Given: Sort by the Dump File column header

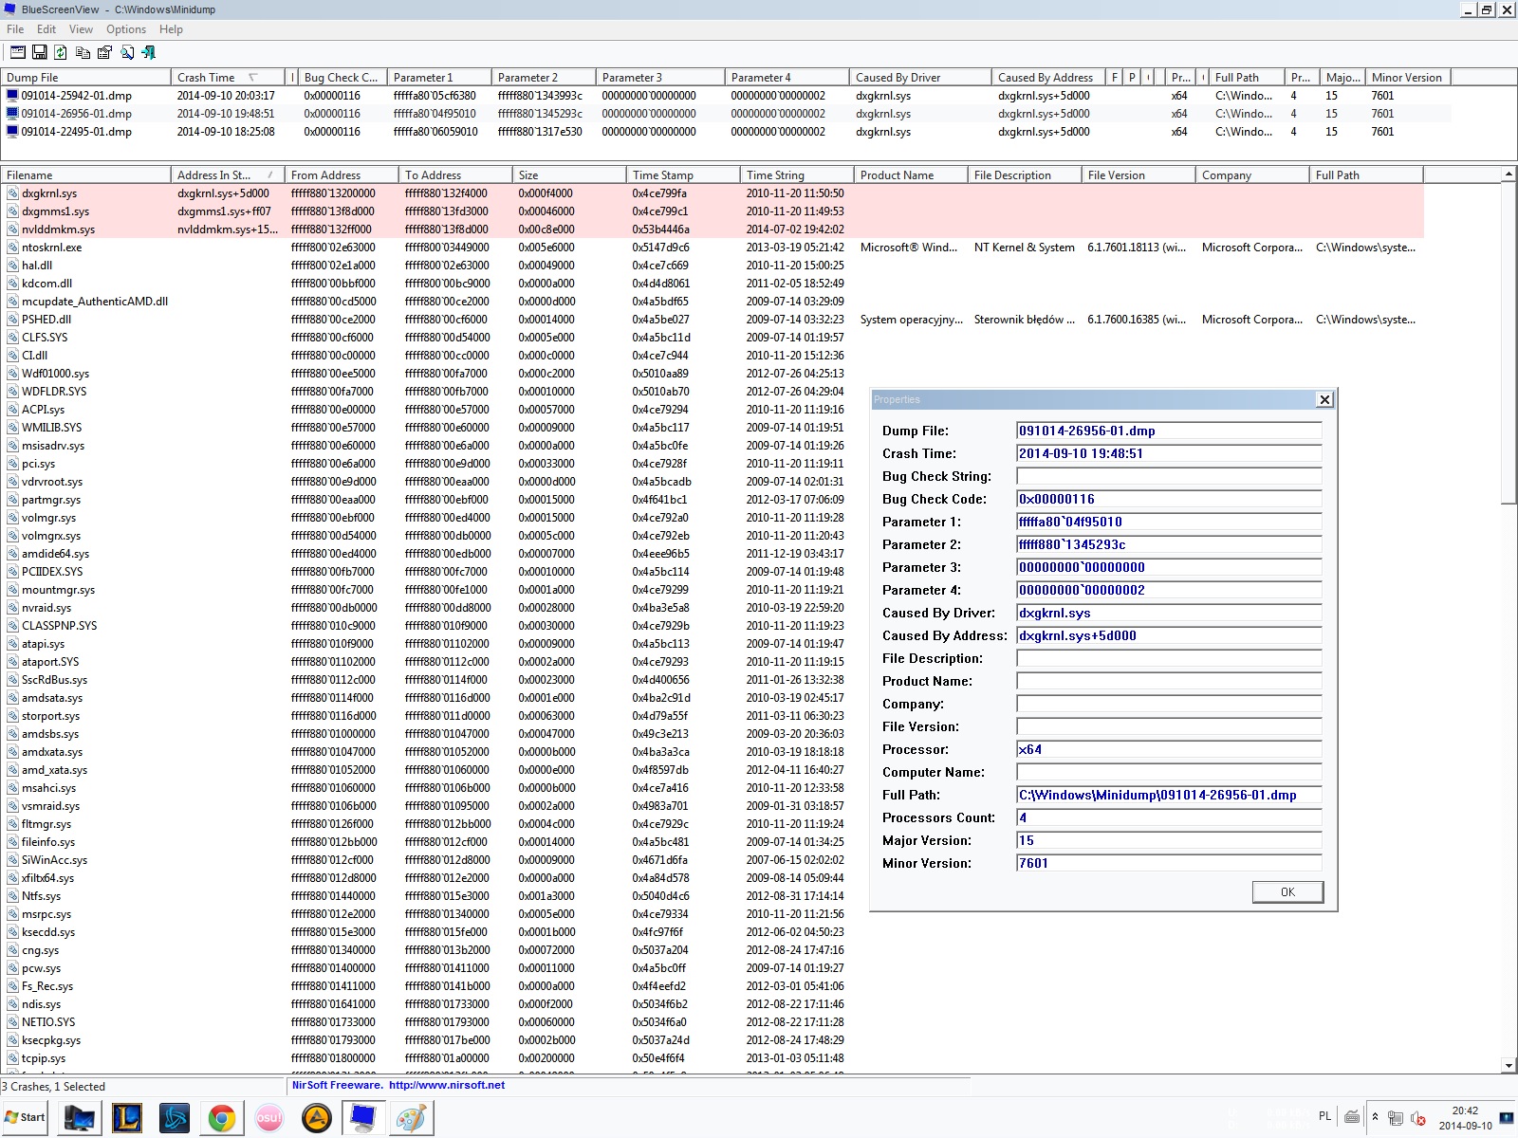Looking at the screenshot, I should [x=85, y=78].
